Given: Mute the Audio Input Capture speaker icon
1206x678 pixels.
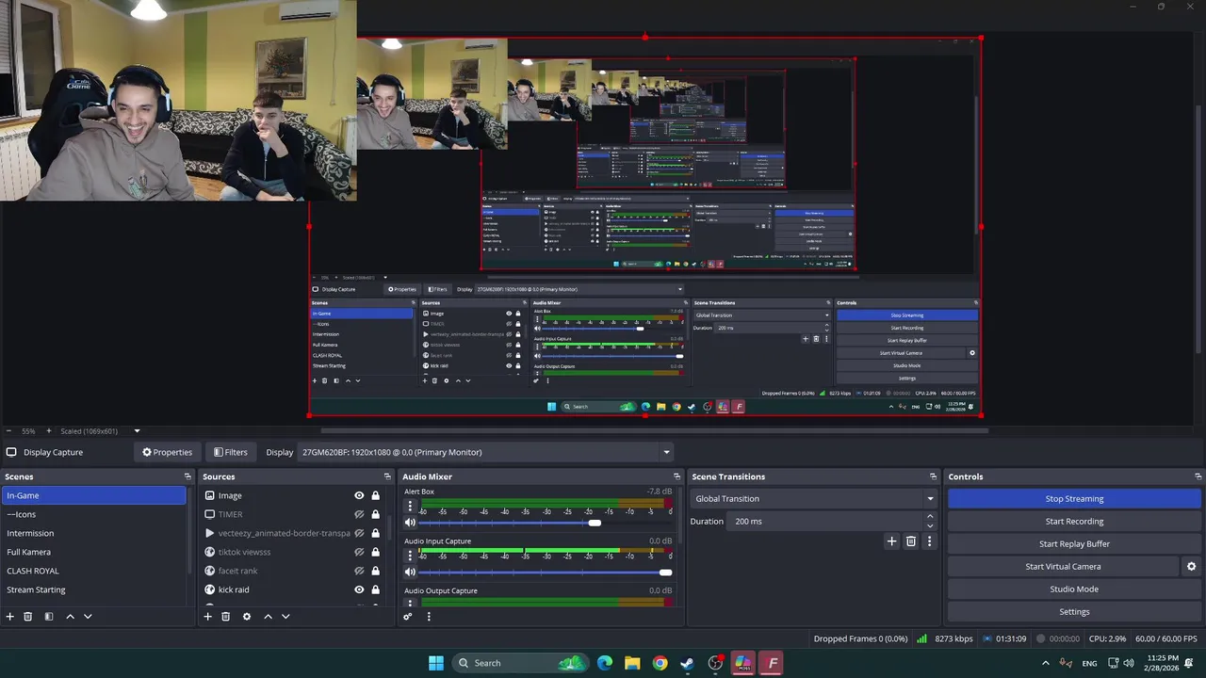Looking at the screenshot, I should pos(410,572).
